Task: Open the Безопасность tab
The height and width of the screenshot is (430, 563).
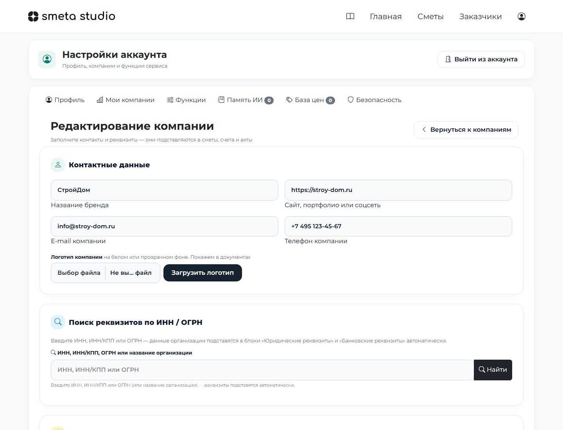Action: [x=374, y=100]
